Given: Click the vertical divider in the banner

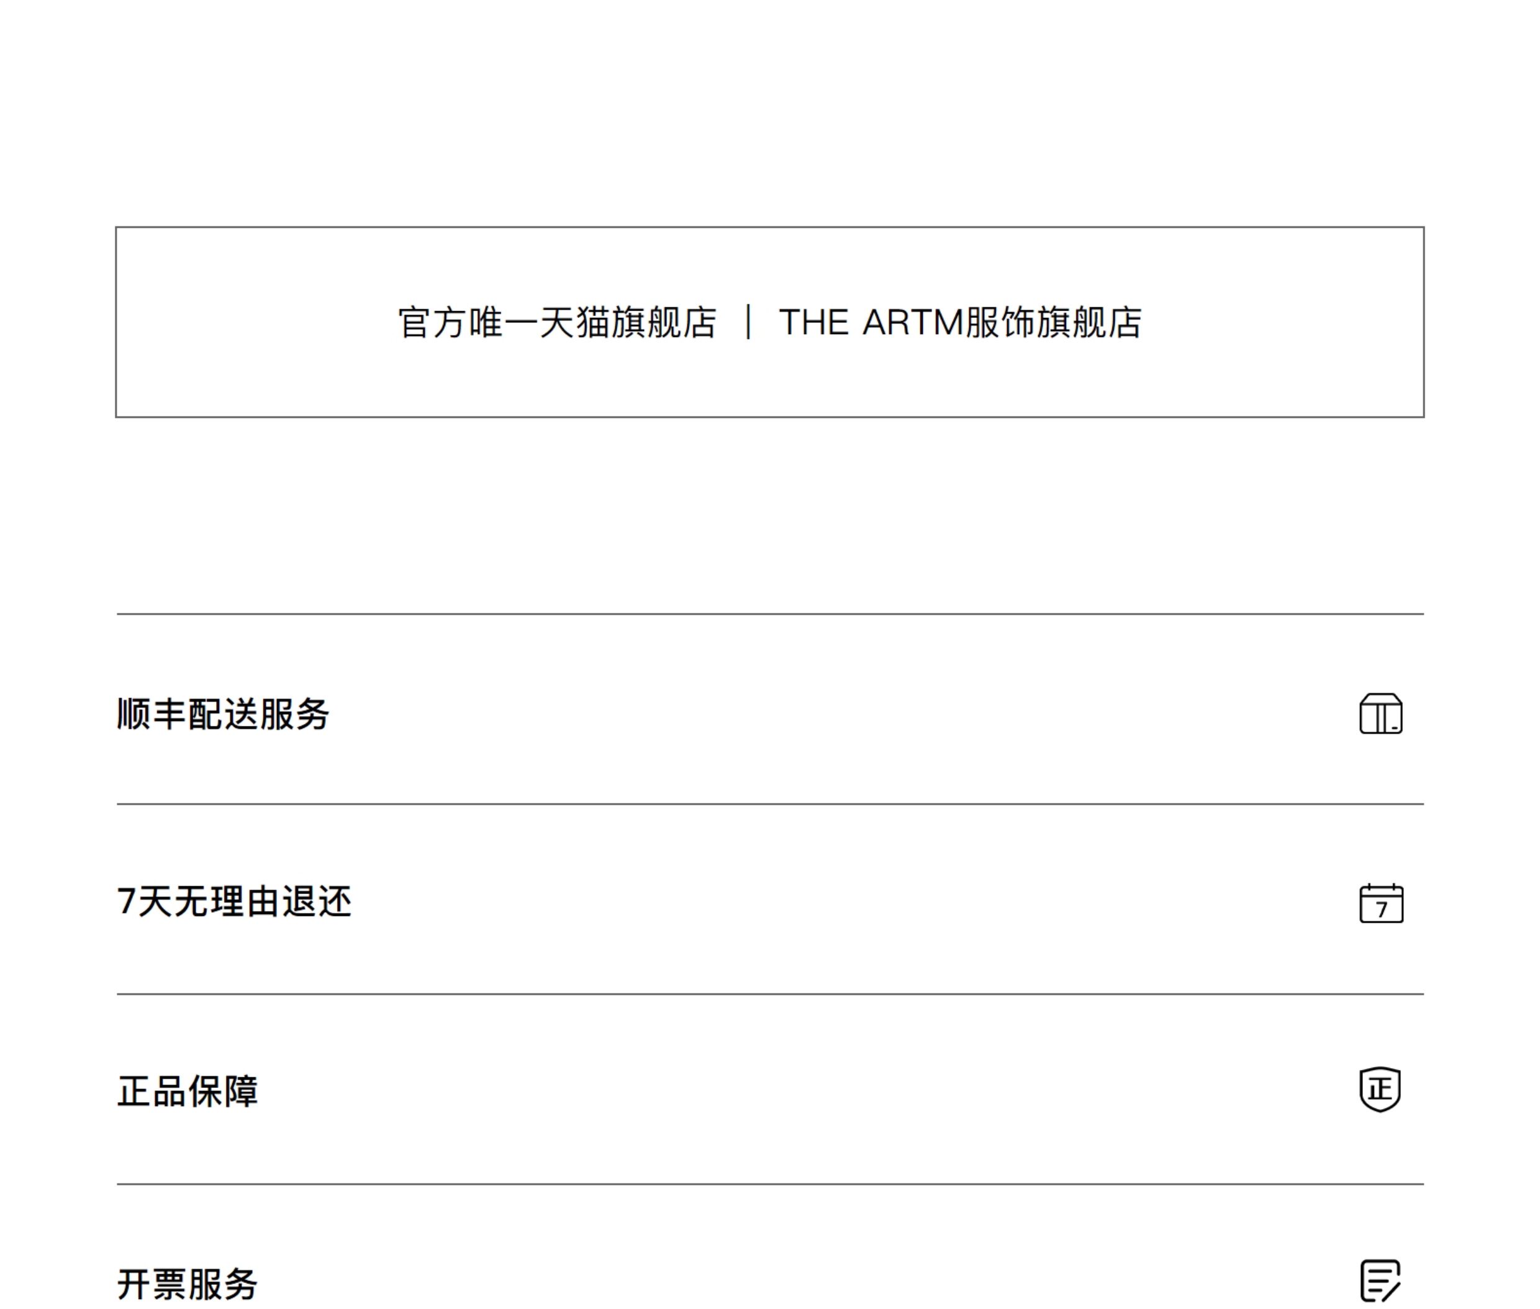Looking at the screenshot, I should (748, 322).
